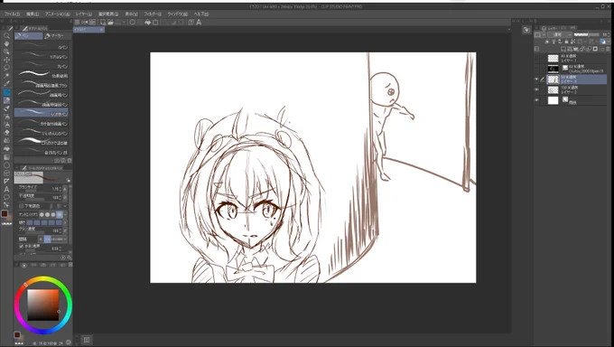Image resolution: width=614 pixels, height=347 pixels.
Task: Expand the stabilization row arrow
Action: [65, 222]
